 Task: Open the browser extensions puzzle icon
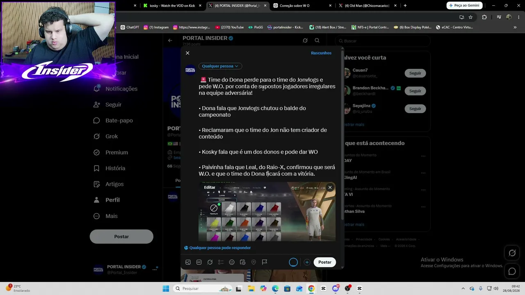[484, 17]
